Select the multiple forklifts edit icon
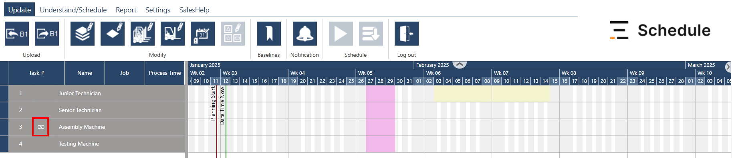 click(143, 34)
